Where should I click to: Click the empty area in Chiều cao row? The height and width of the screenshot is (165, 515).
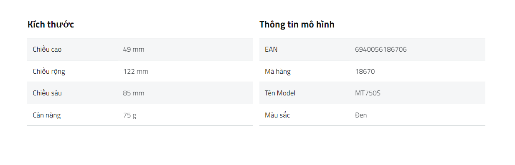pyautogui.click(x=198, y=49)
